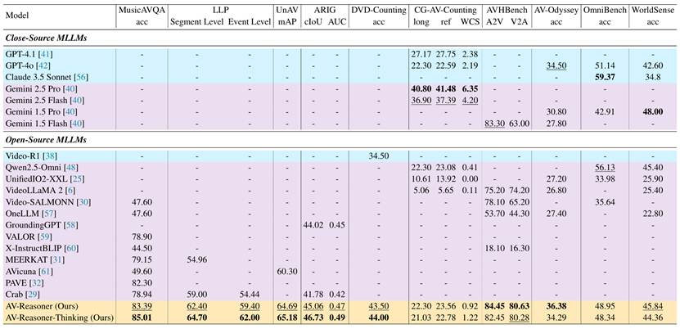Select Gemini 2.5 Pro's value 40.80
The image size is (680, 329).
[421, 89]
